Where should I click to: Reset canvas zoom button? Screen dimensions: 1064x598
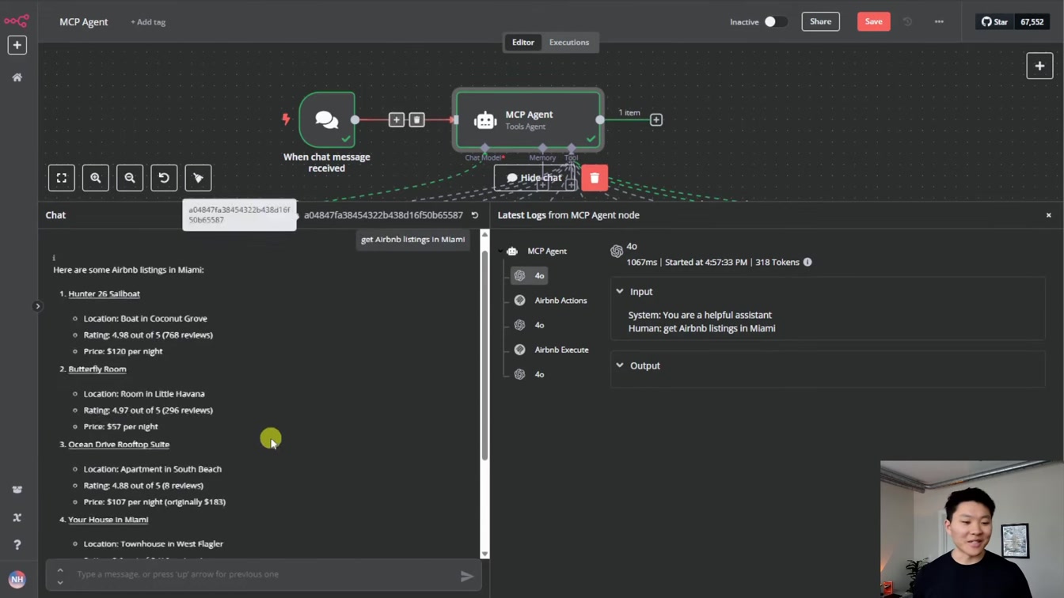(x=164, y=178)
